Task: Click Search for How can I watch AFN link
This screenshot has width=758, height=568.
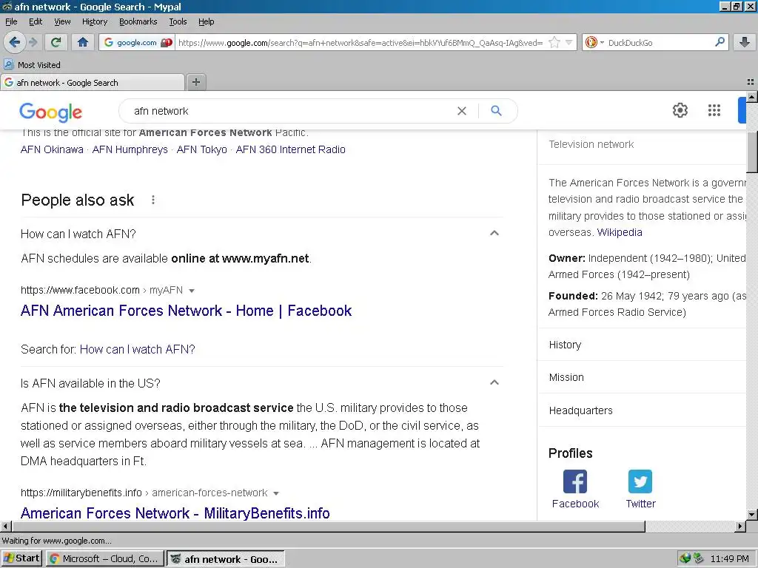Action: [137, 349]
